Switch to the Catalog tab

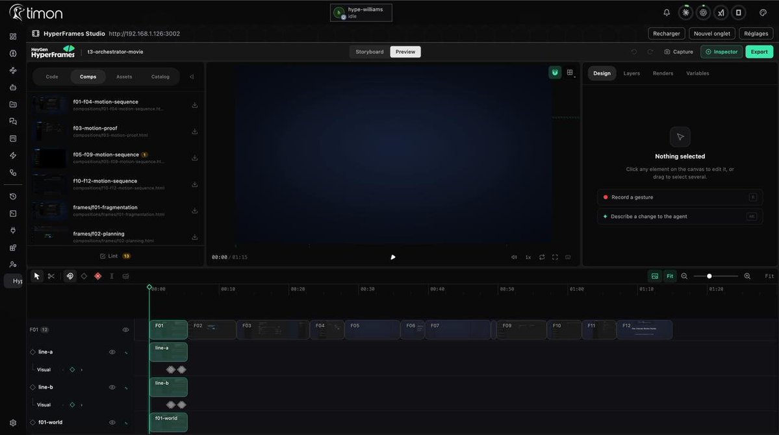(x=160, y=77)
